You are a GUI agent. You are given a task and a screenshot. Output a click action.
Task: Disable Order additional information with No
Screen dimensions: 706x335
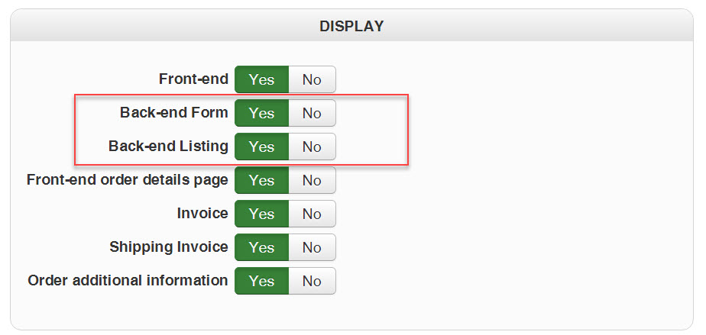click(312, 281)
